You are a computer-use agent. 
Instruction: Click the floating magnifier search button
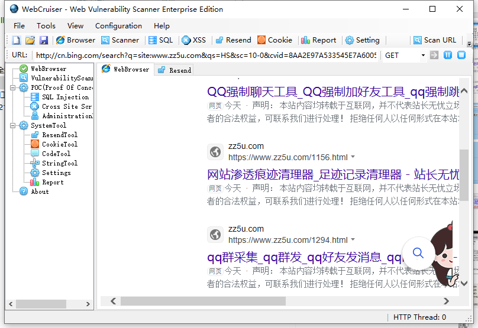418,253
